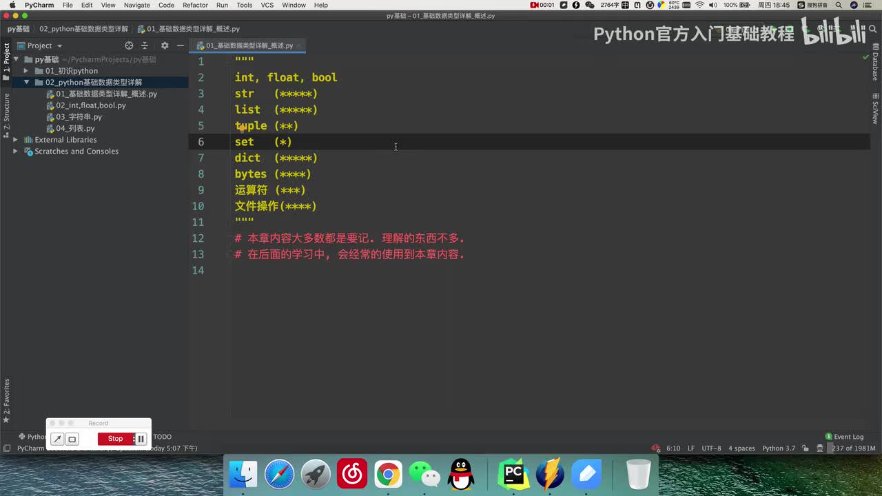Open PyCharm icon in the Dock
882x496 pixels.
pos(513,475)
